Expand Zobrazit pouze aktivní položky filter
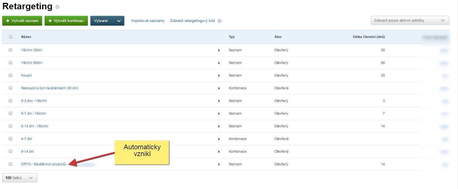The width and height of the screenshot is (458, 189). [410, 20]
